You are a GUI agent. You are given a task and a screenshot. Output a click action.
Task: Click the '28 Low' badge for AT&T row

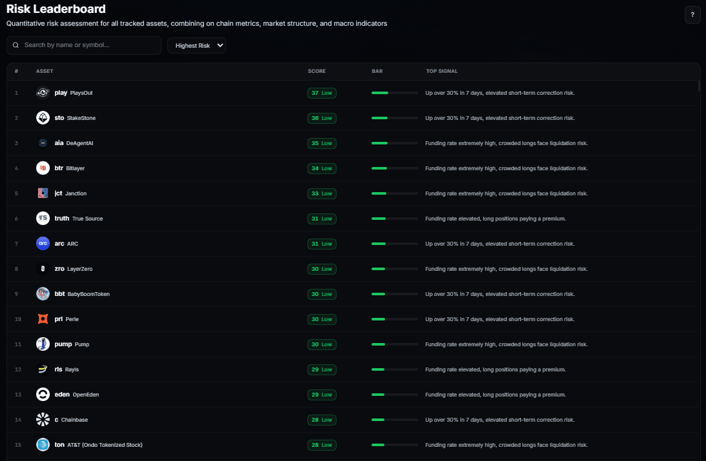322,446
